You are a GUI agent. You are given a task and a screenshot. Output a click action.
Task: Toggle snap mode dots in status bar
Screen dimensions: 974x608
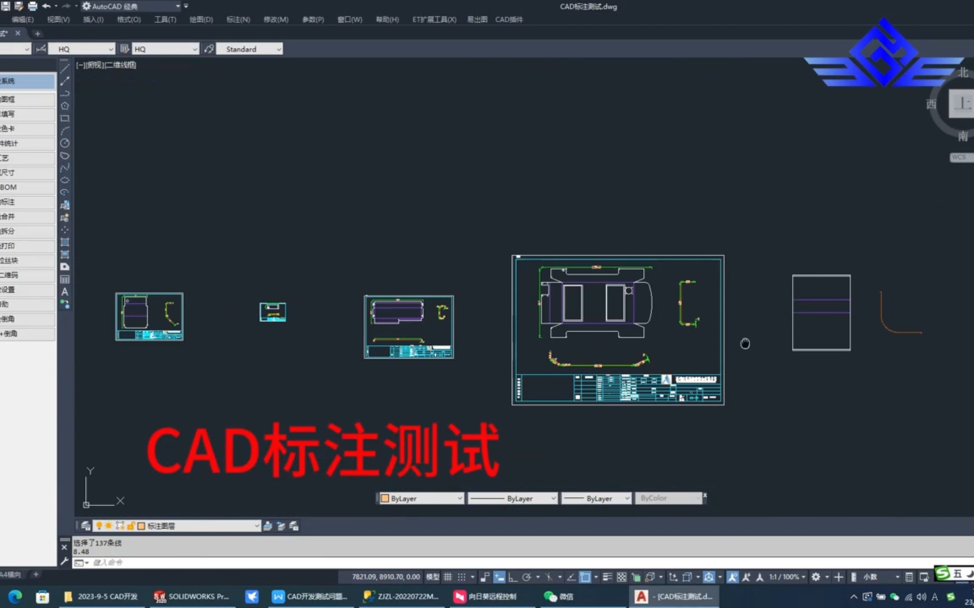(x=462, y=577)
